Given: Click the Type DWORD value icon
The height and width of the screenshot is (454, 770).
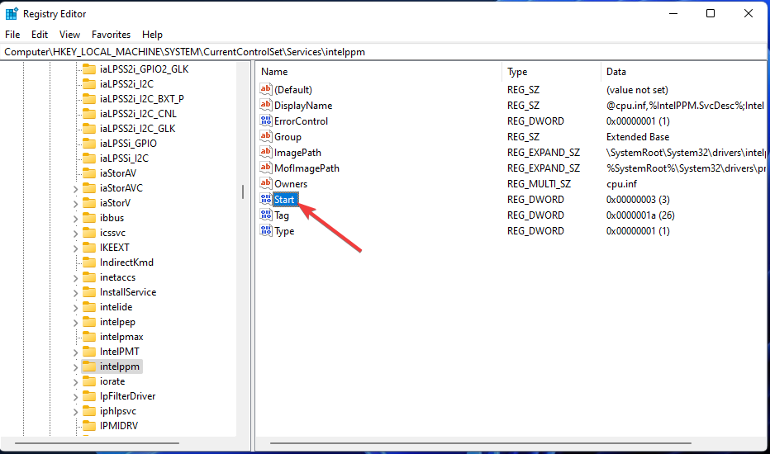Looking at the screenshot, I should click(x=266, y=230).
